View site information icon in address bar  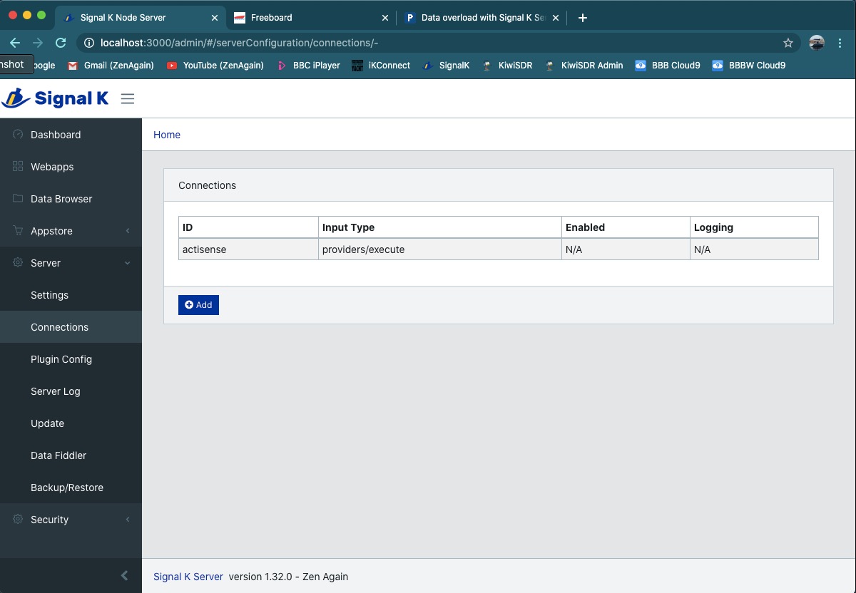(x=89, y=43)
